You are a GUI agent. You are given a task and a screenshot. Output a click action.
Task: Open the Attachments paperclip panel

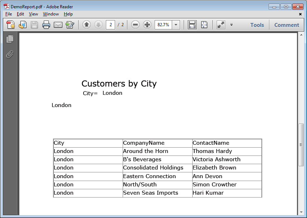10,54
